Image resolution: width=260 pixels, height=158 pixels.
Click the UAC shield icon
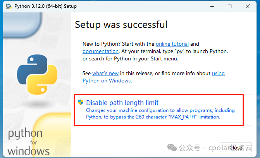tap(81, 103)
